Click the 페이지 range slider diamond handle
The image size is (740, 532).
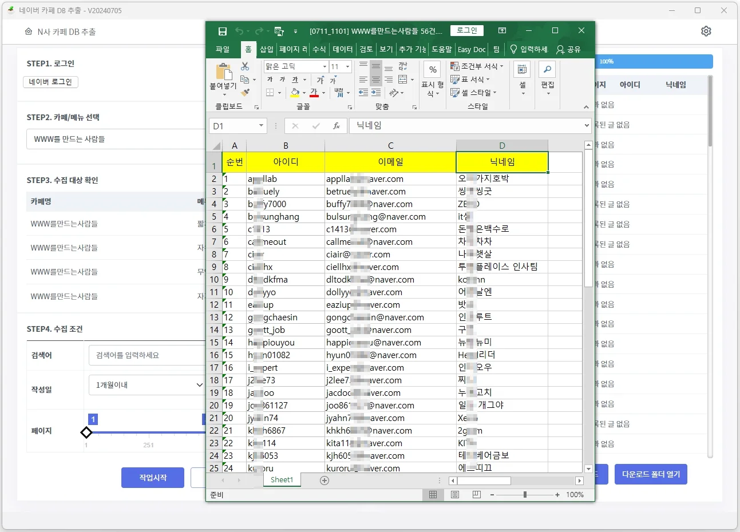point(86,432)
